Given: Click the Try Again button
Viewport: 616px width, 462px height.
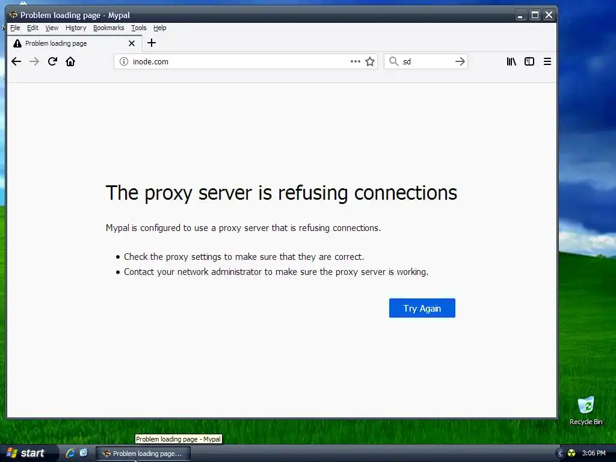Looking at the screenshot, I should (422, 308).
